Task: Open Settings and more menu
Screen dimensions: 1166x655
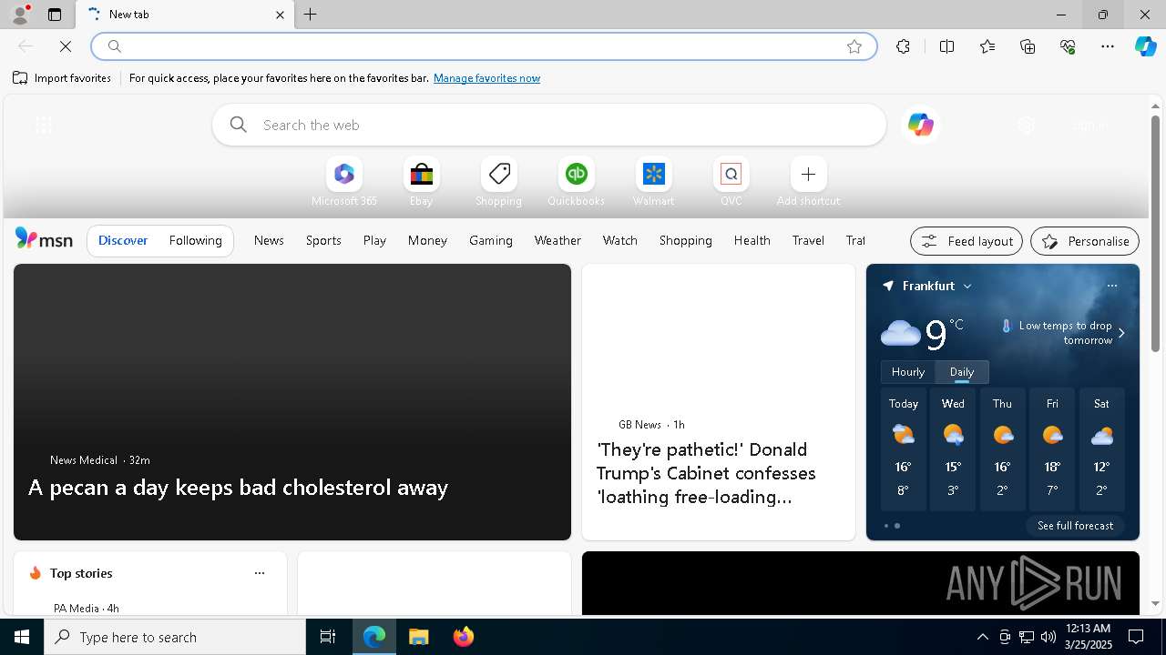Action: click(1108, 46)
